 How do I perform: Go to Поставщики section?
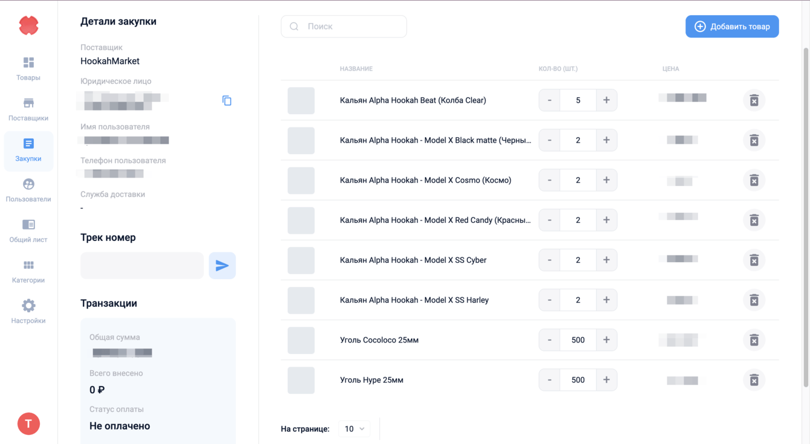click(x=28, y=109)
